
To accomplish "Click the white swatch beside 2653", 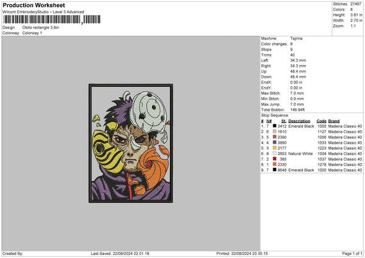I will pos(275,153).
